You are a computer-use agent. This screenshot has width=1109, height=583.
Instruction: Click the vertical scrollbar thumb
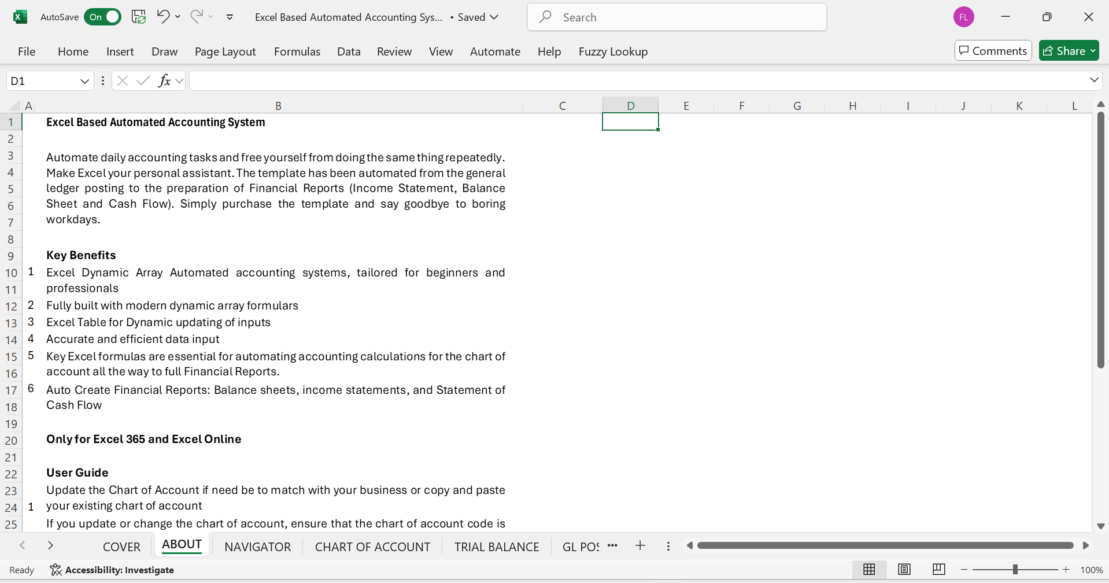point(1100,240)
